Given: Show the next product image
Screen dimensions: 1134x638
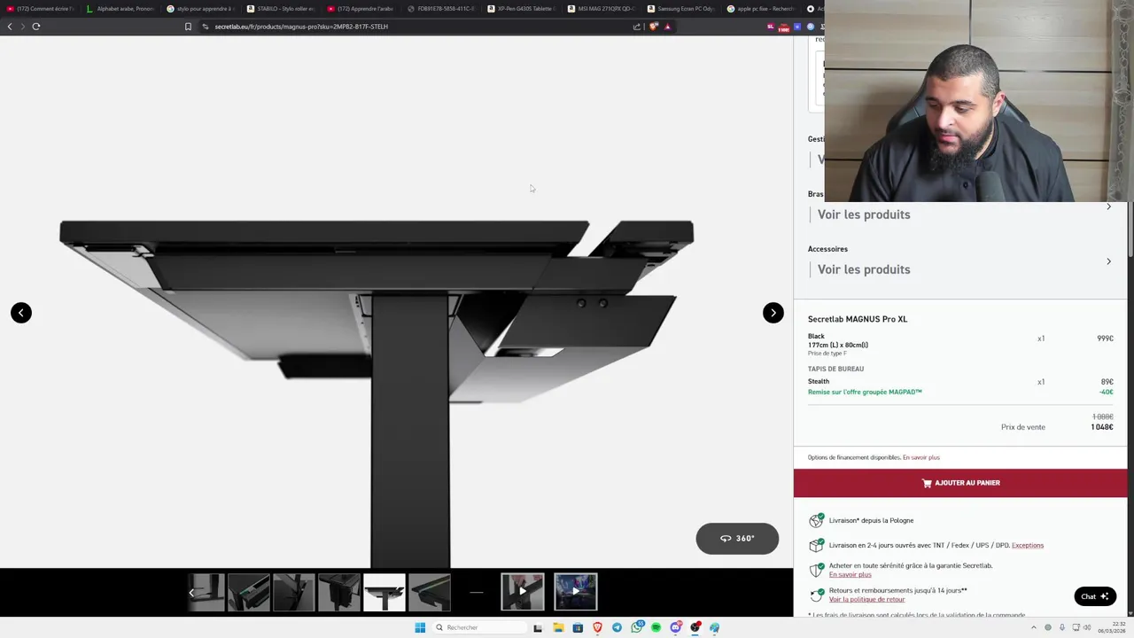Looking at the screenshot, I should (773, 313).
